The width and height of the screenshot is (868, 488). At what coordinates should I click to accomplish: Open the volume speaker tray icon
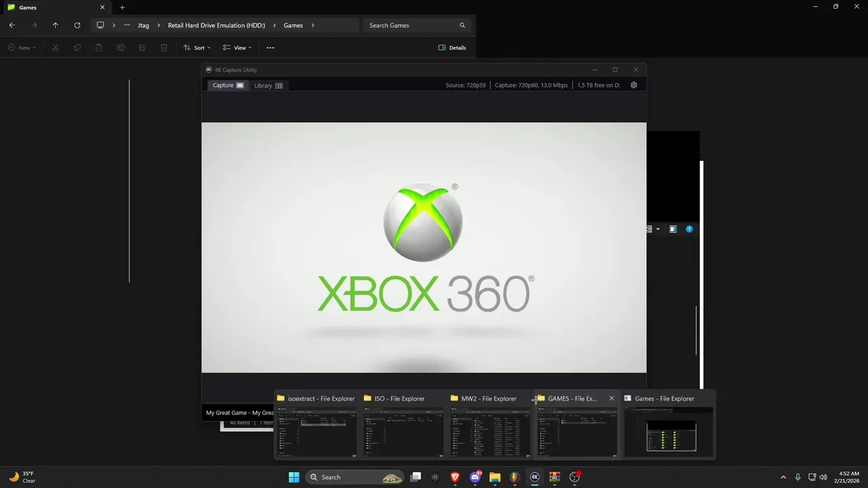click(x=823, y=477)
